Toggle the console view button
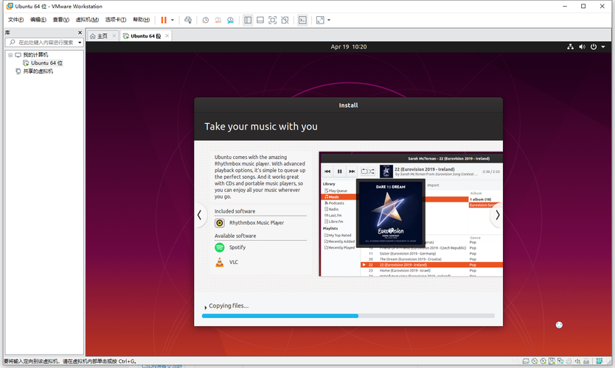615x368 pixels. coord(302,20)
